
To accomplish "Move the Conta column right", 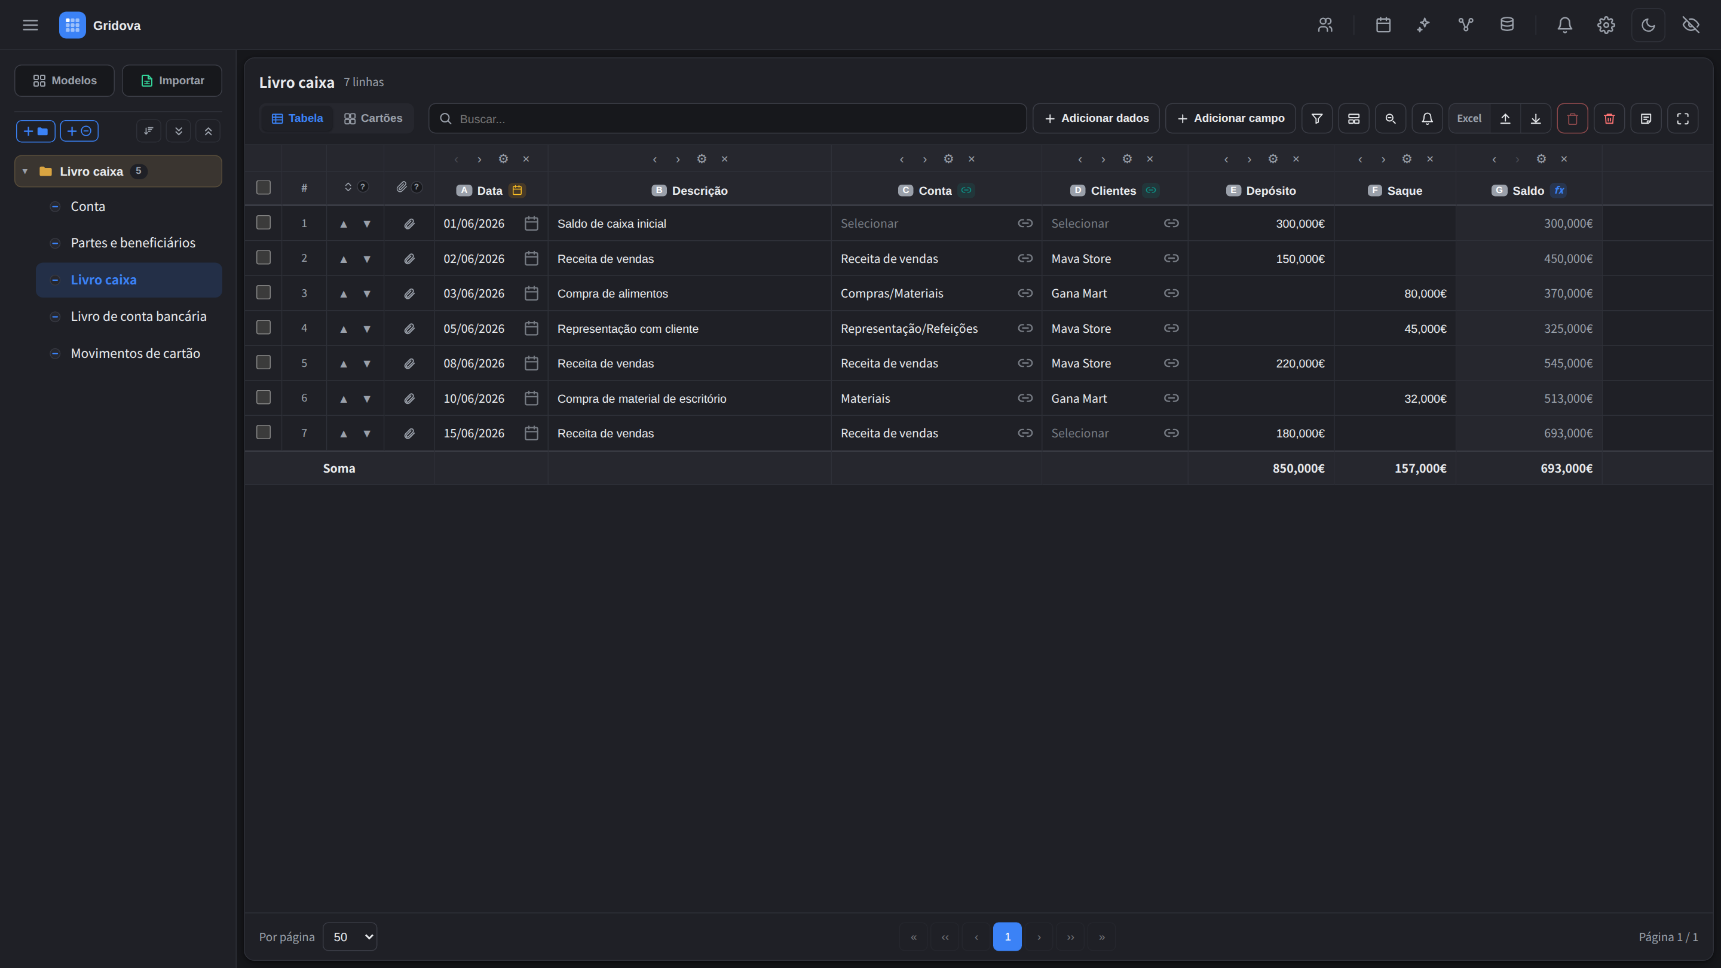I will click(924, 159).
